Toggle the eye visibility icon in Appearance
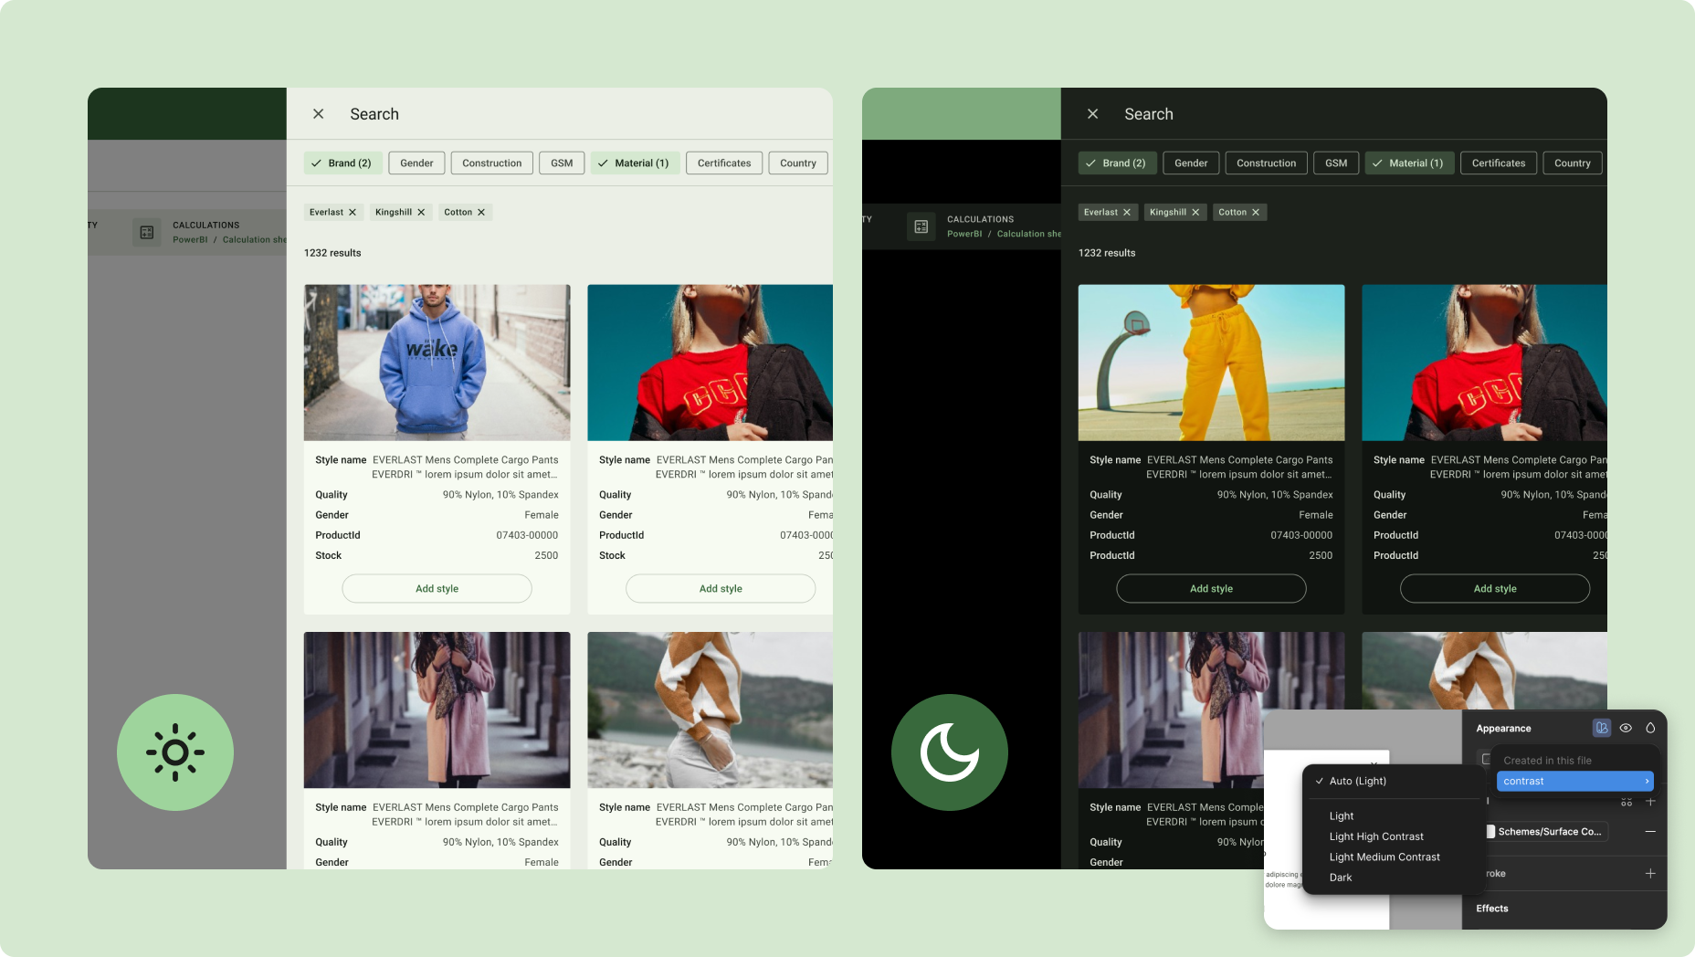 coord(1626,728)
